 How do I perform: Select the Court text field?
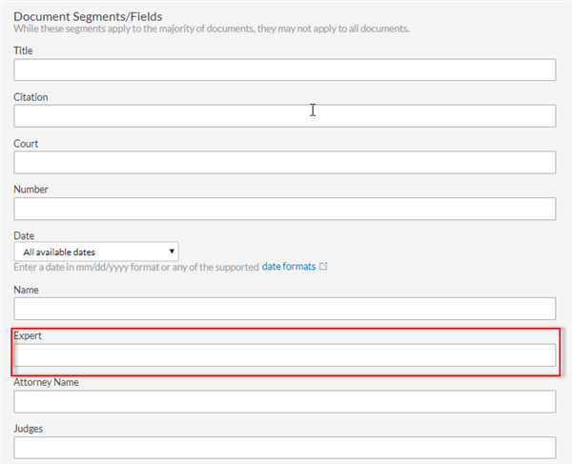click(284, 162)
